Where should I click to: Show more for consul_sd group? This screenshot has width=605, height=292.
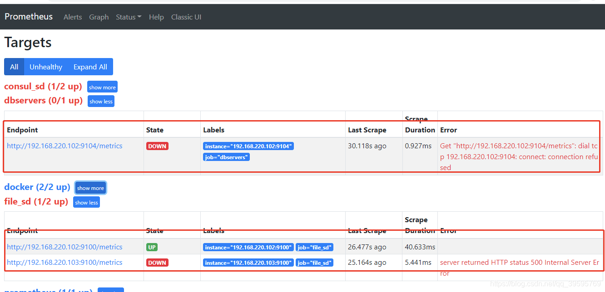[x=102, y=87]
